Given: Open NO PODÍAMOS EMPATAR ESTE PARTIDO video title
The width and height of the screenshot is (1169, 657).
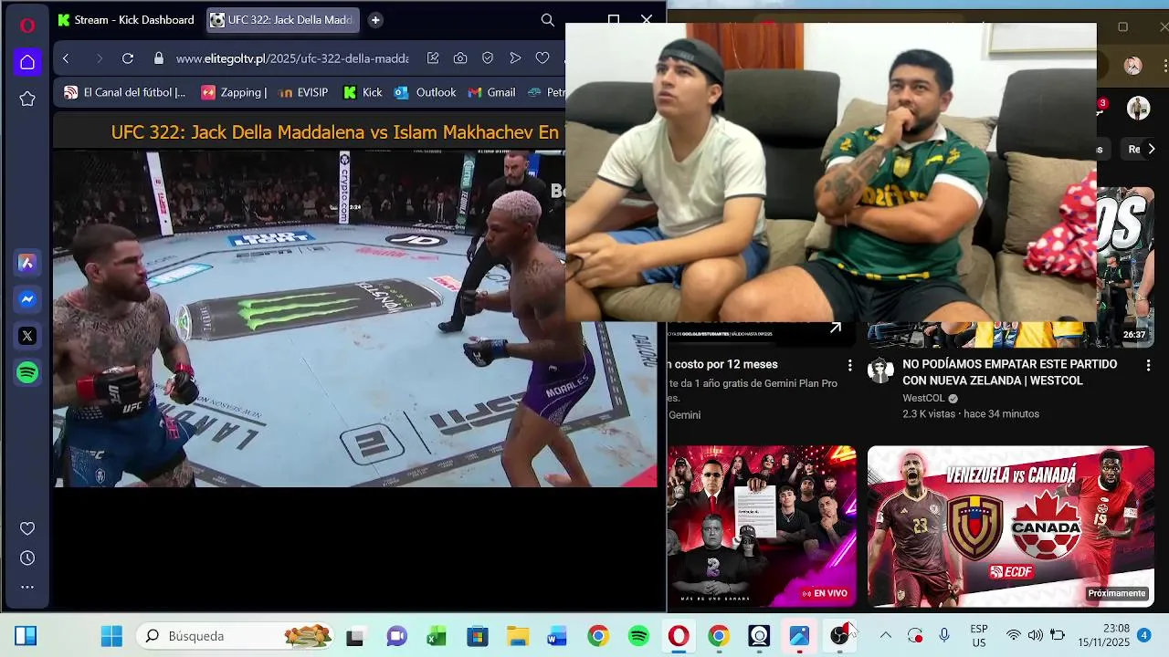Looking at the screenshot, I should pos(1009,372).
